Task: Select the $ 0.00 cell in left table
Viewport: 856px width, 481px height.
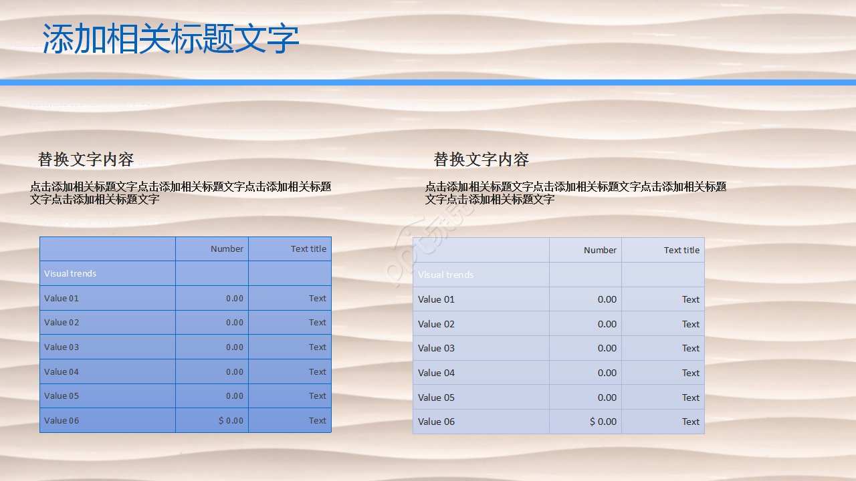Action: point(231,420)
